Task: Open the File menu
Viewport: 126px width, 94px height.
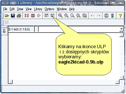Action: [x=5, y=9]
